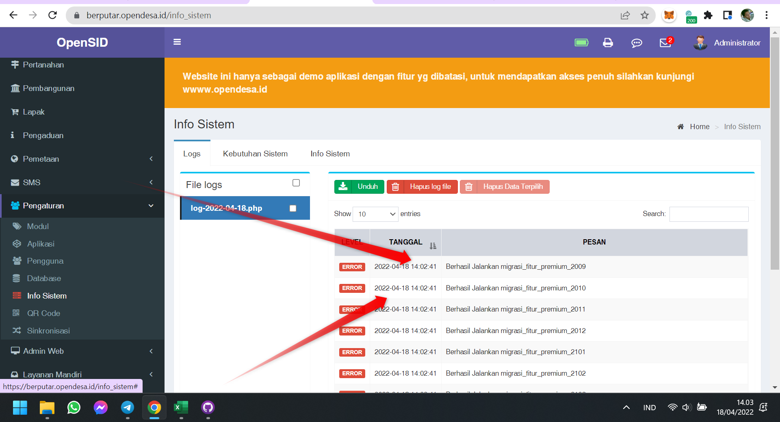Click the printer icon in header
This screenshot has height=422, width=780.
(608, 43)
